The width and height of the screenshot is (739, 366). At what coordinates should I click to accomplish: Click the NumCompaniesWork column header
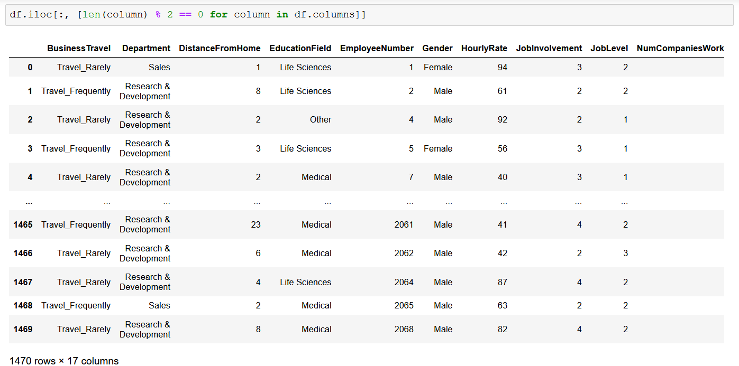pyautogui.click(x=680, y=48)
